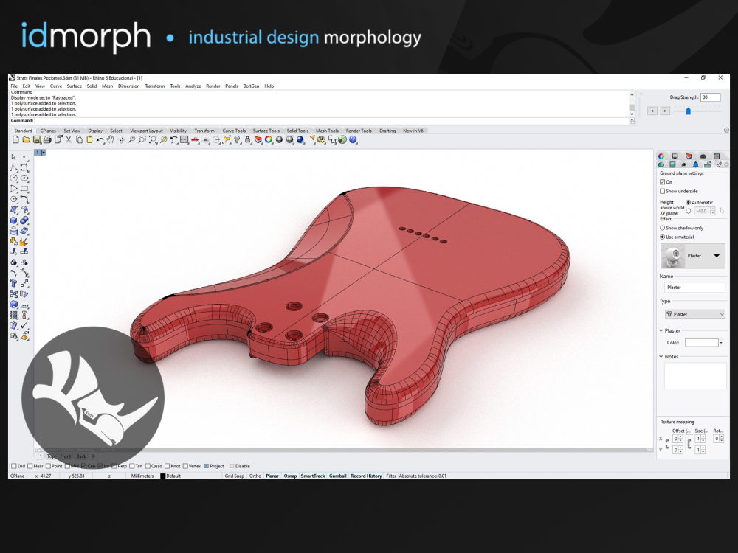
Task: Toggle the Project osnap checkbox
Action: coord(206,466)
